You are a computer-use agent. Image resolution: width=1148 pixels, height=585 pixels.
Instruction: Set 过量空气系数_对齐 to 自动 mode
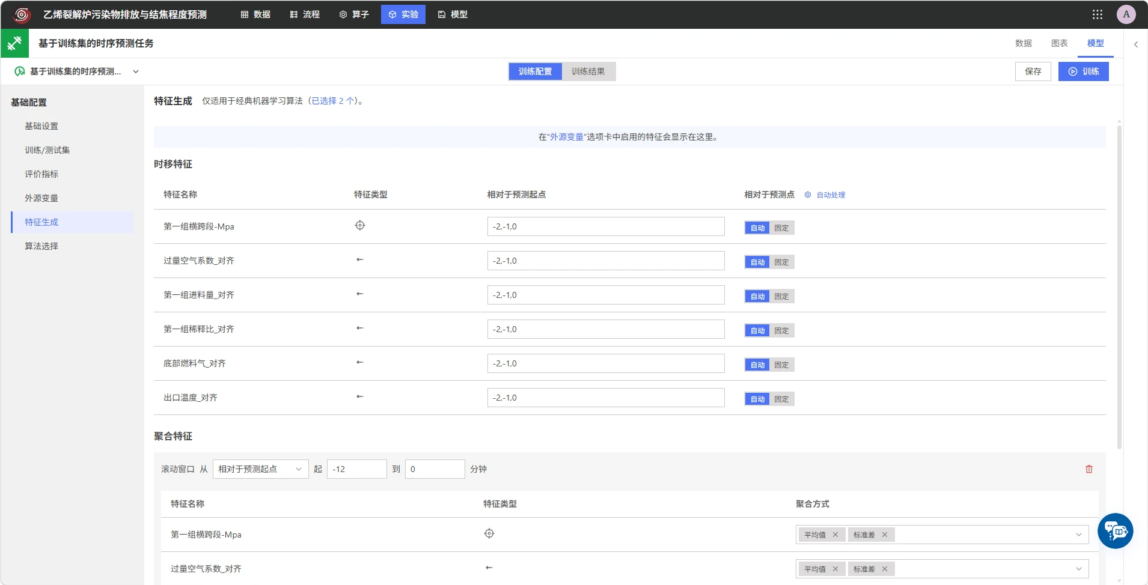tap(757, 262)
